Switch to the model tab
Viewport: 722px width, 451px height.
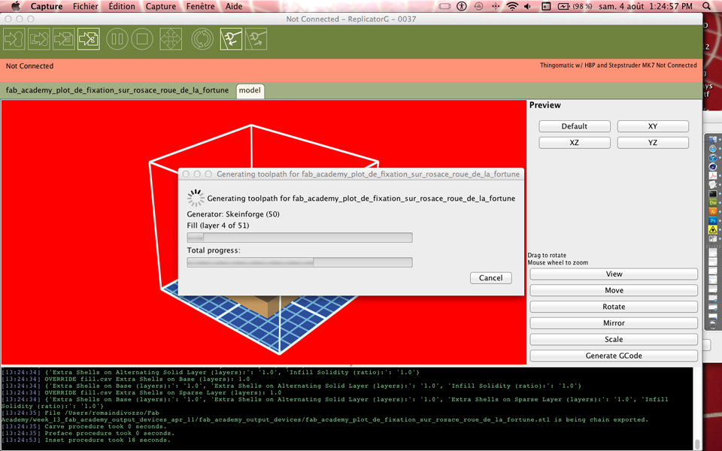click(250, 90)
